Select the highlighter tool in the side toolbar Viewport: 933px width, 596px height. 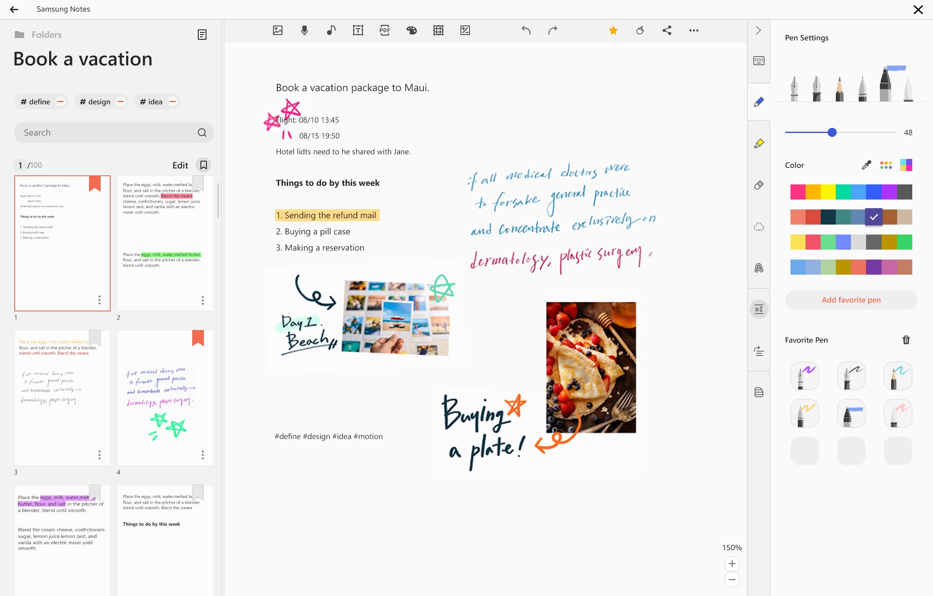[x=758, y=144]
